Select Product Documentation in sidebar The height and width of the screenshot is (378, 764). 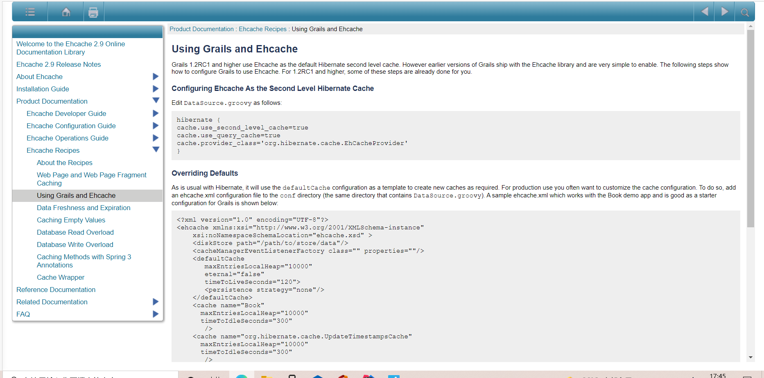pos(52,101)
